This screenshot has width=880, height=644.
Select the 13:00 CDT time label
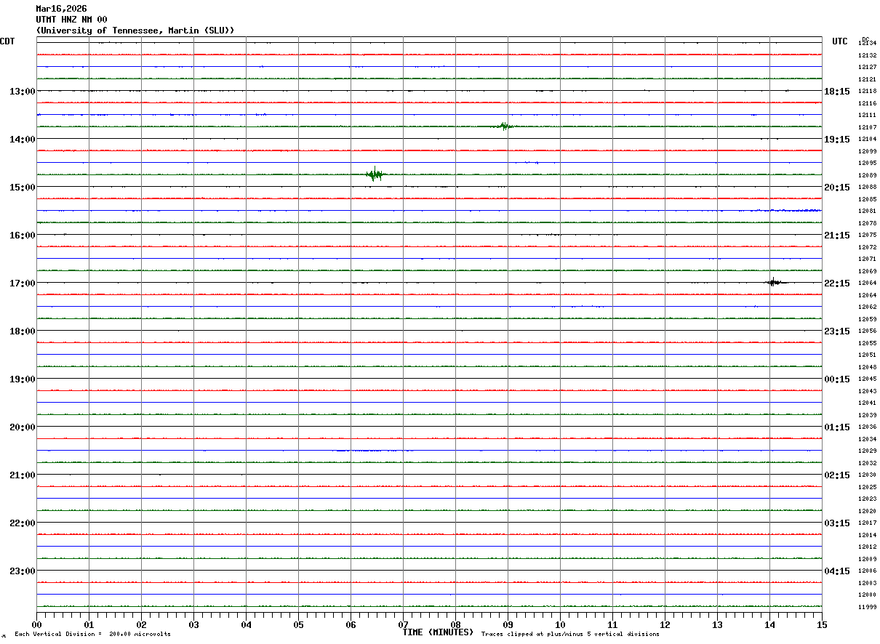[x=22, y=91]
